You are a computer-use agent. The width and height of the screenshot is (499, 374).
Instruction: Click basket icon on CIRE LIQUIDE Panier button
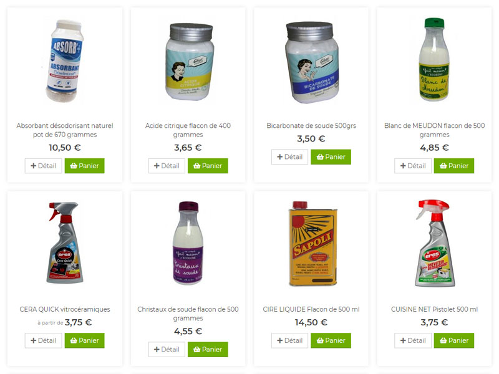[x=320, y=340]
